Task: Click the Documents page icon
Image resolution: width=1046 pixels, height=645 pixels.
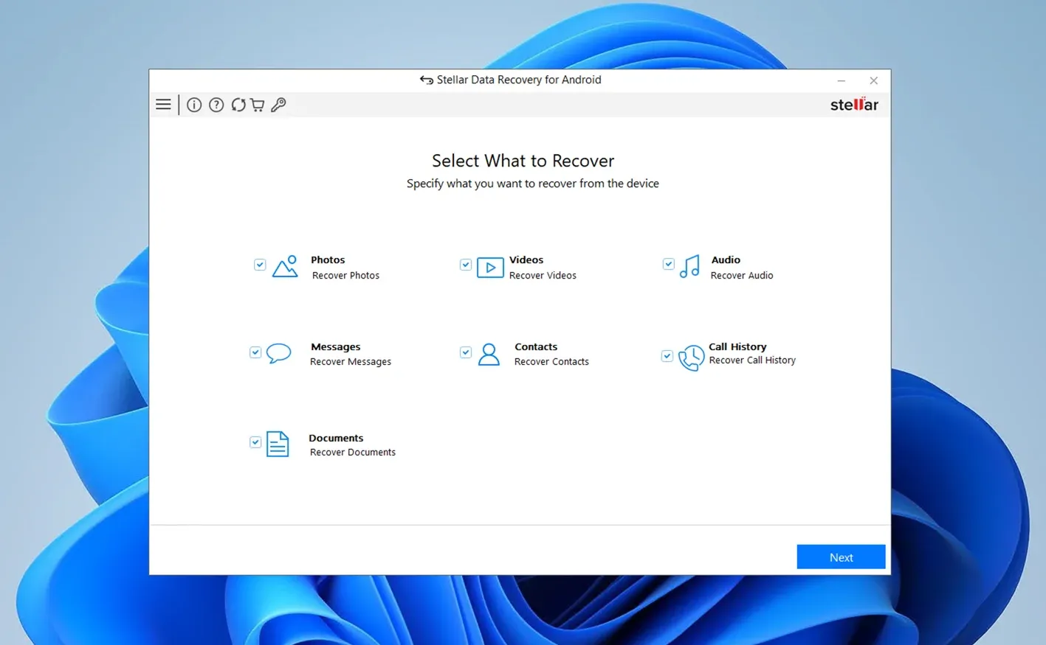Action: [x=278, y=444]
